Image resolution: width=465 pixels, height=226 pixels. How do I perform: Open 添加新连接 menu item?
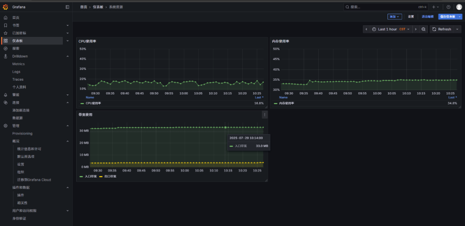(x=21, y=110)
